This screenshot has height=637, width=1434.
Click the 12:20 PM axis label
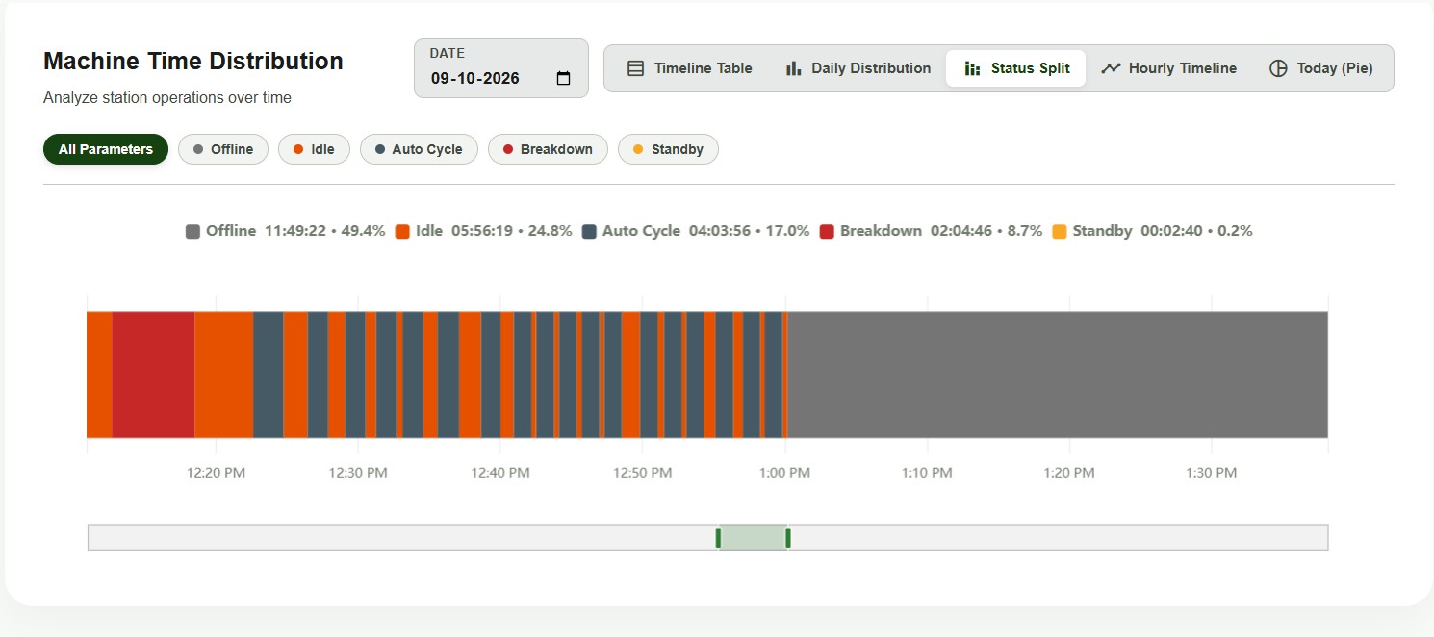coord(216,473)
